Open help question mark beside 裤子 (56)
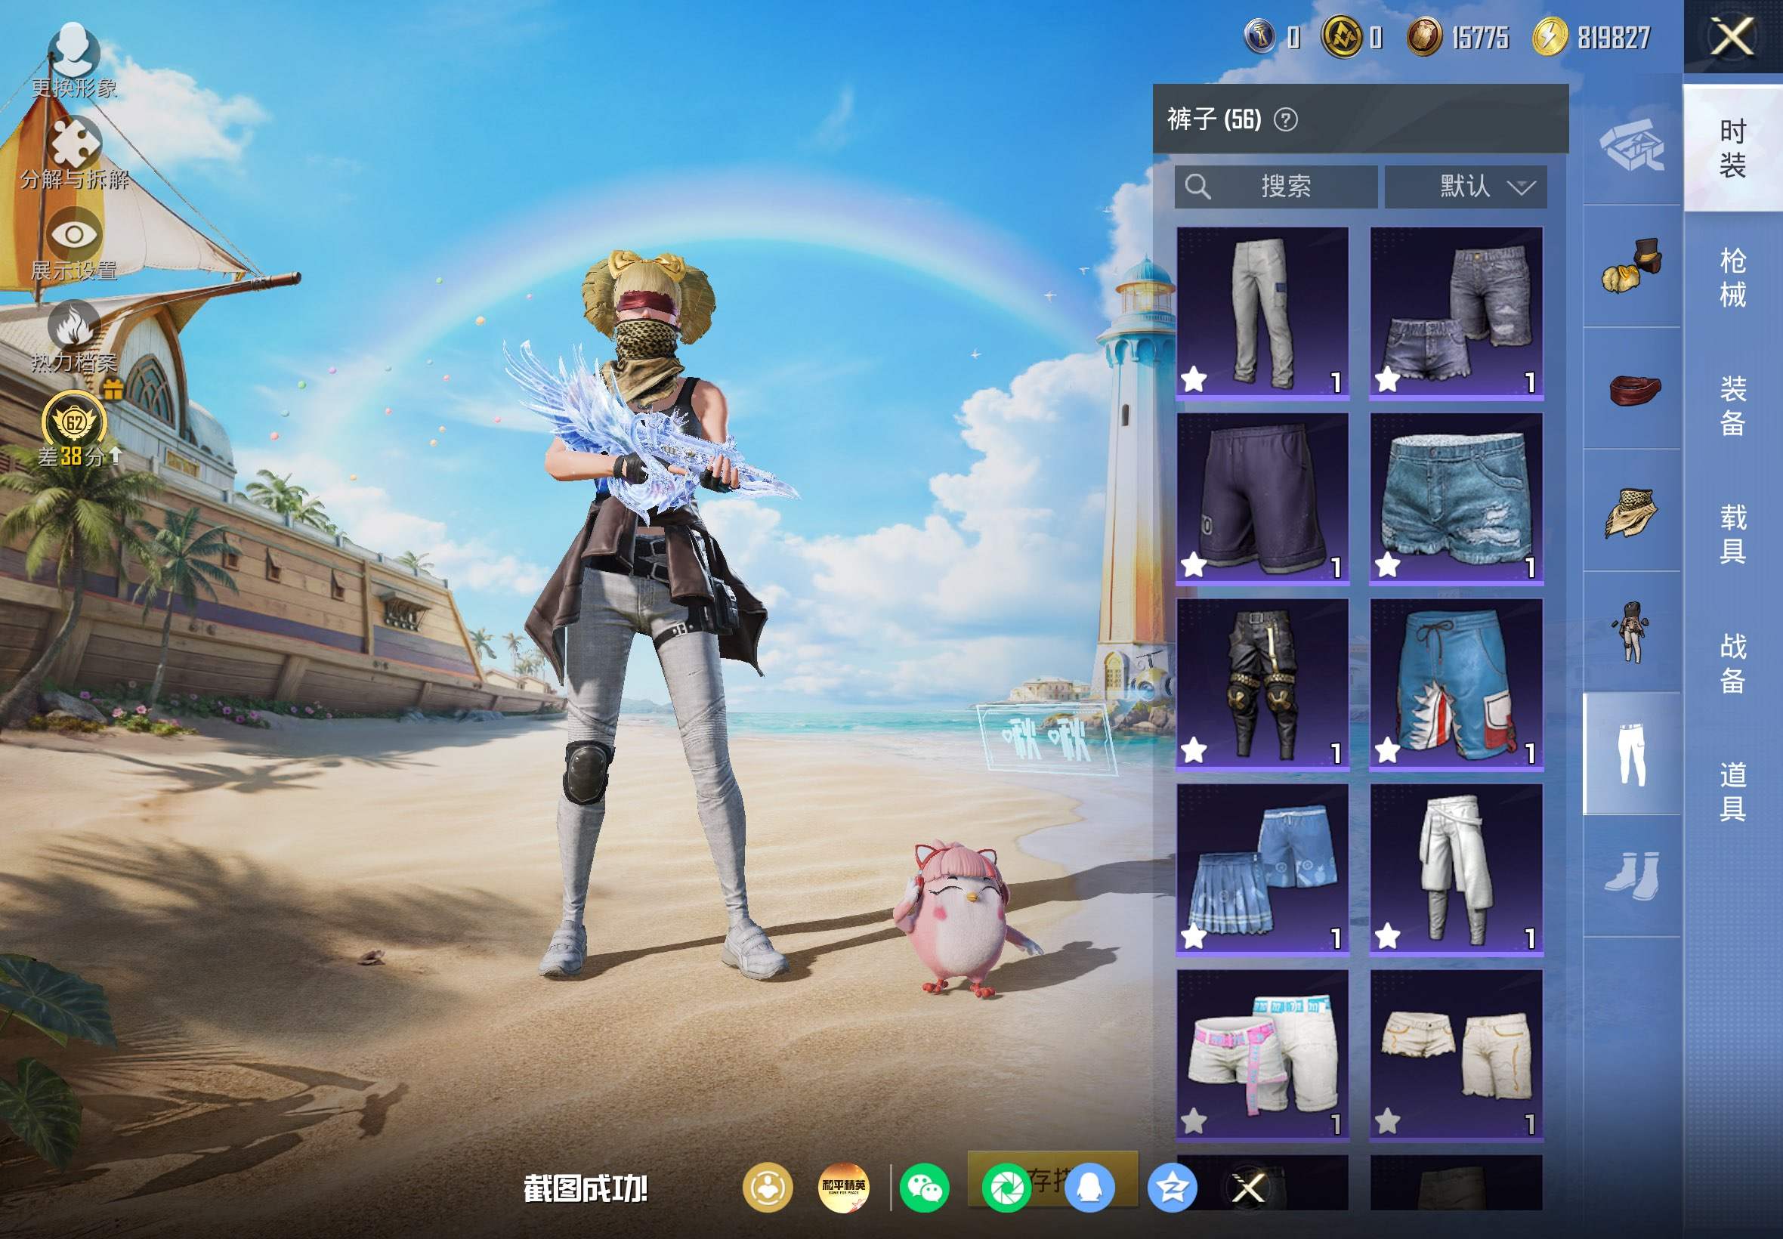The image size is (1783, 1239). tap(1285, 119)
